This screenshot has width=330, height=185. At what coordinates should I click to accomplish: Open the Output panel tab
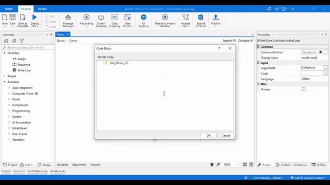[x=6, y=171]
